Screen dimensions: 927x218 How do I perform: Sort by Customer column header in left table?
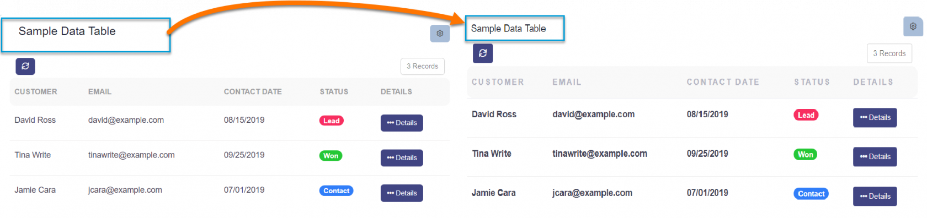click(x=36, y=92)
